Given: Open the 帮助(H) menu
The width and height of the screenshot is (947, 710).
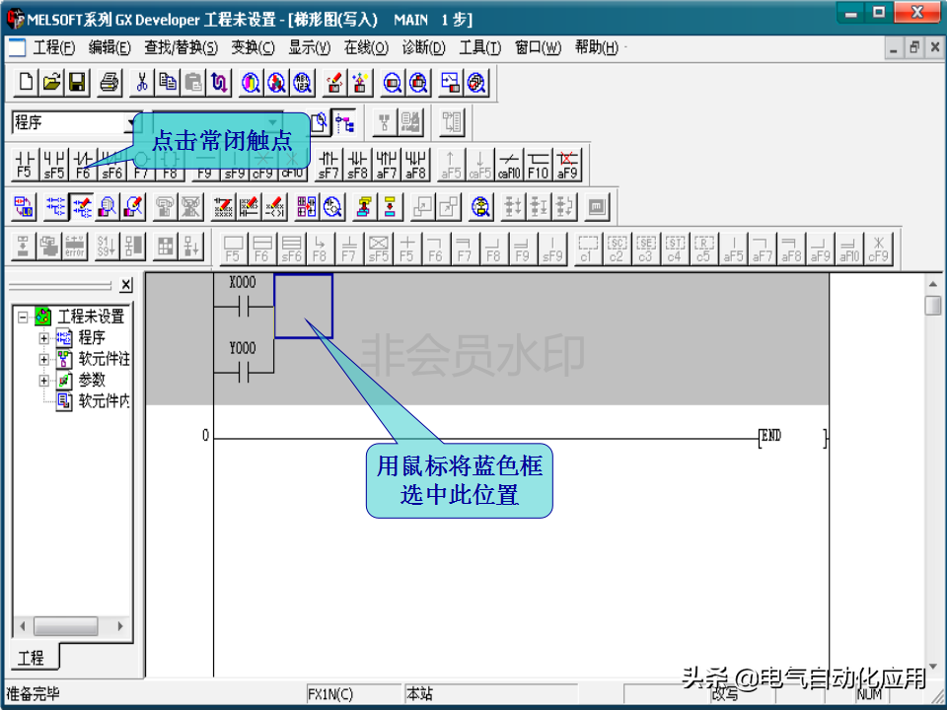Looking at the screenshot, I should (596, 47).
